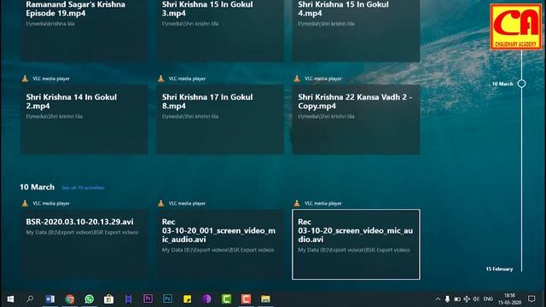Click VLC media player label above Shri Krishna 14
The width and height of the screenshot is (546, 307).
51,78
